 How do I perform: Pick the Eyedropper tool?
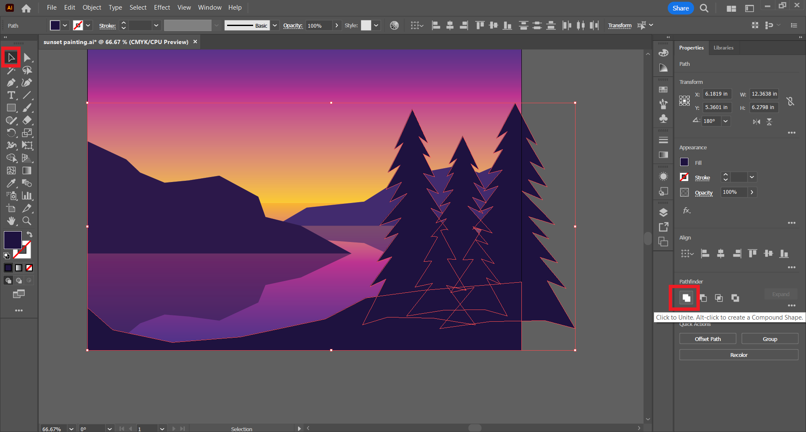(11, 183)
